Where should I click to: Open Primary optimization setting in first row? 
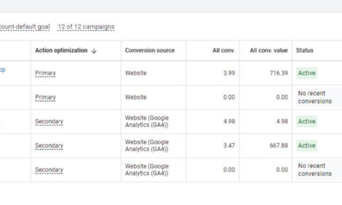coord(45,73)
